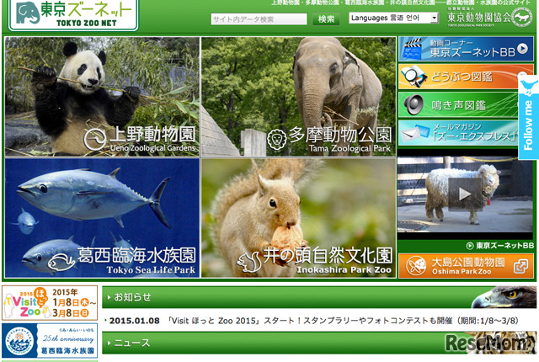The image size is (539, 362).
Task: Click the Tama zoo lion emblem icon
Action: [x=277, y=140]
